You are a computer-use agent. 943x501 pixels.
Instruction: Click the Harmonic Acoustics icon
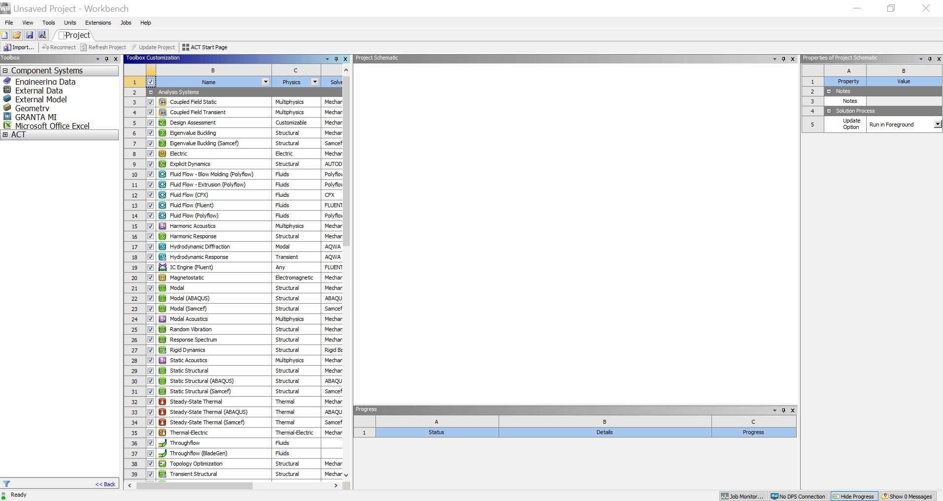click(x=162, y=226)
